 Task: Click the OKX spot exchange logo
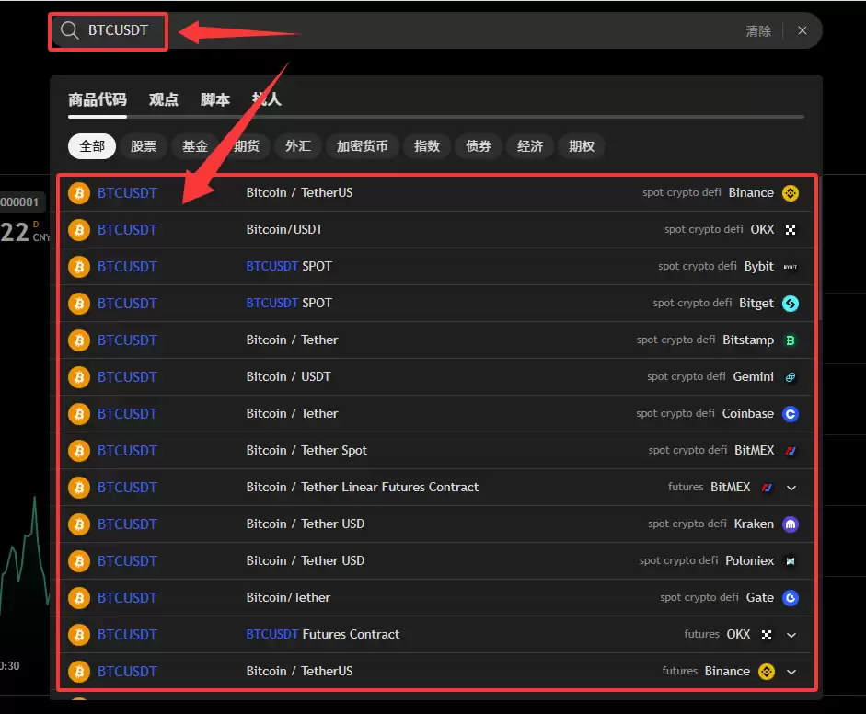(791, 230)
